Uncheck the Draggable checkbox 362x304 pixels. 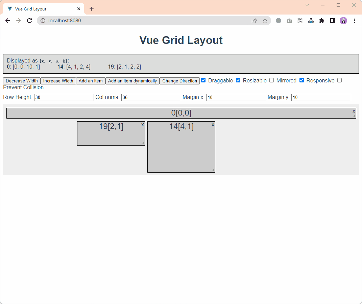[203, 80]
